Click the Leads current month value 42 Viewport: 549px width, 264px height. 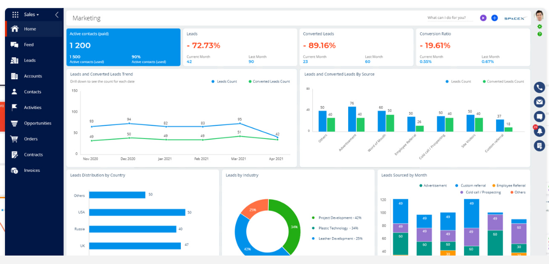click(189, 62)
